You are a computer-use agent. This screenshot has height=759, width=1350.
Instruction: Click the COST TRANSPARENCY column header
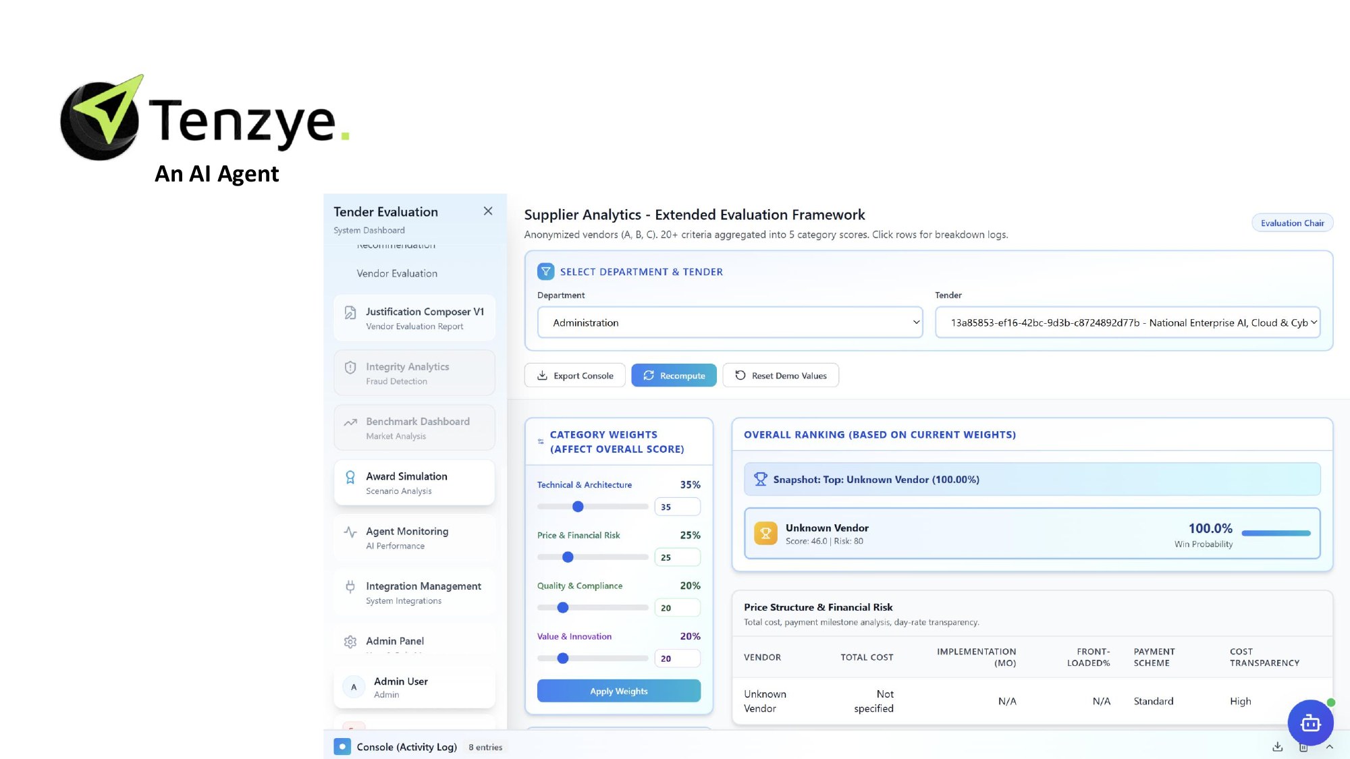[1264, 657]
